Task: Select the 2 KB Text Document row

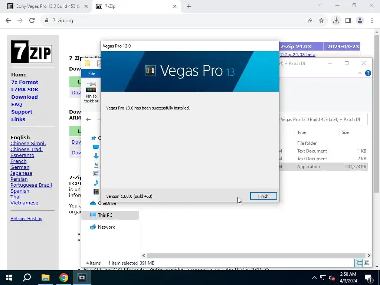Action: click(323, 159)
